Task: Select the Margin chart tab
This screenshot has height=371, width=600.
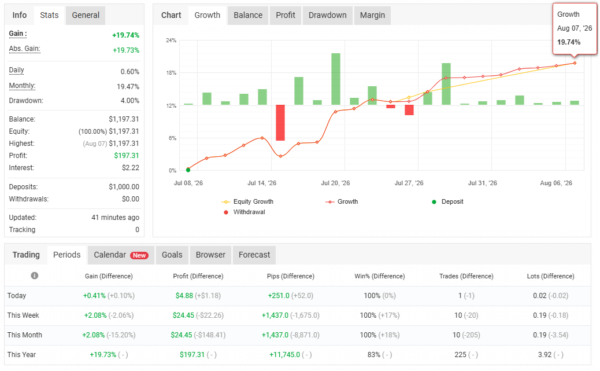Action: click(x=372, y=15)
